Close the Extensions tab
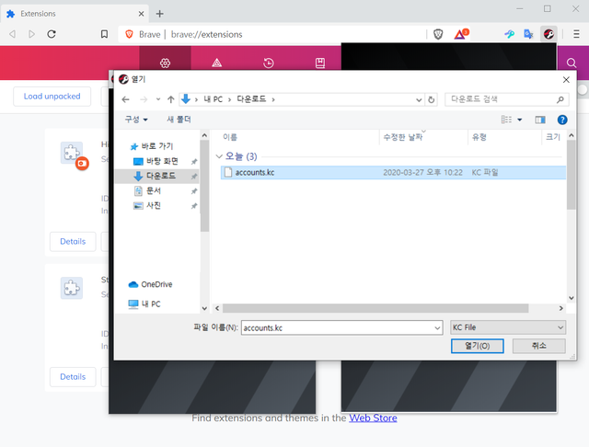589x447 pixels. (x=141, y=14)
